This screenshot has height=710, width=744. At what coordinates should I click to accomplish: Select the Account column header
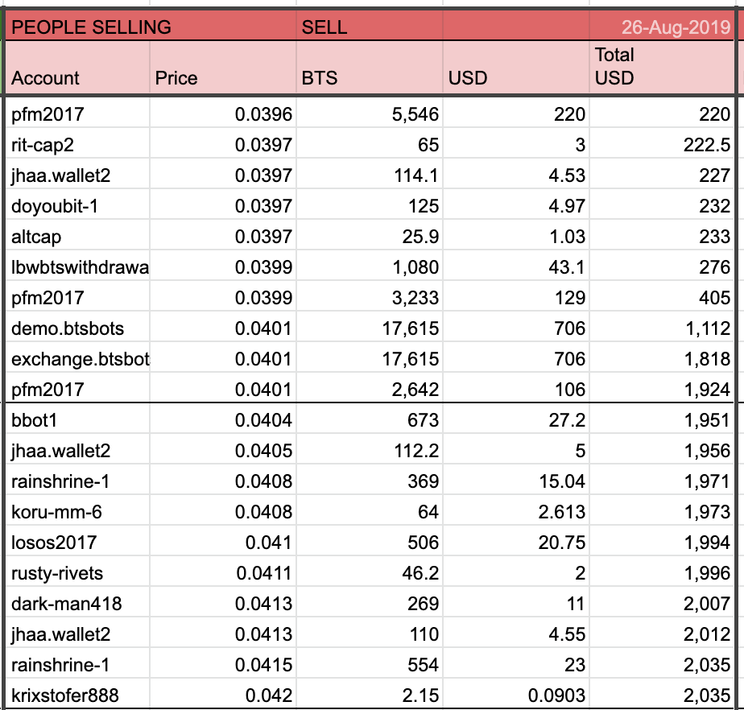pyautogui.click(x=46, y=78)
